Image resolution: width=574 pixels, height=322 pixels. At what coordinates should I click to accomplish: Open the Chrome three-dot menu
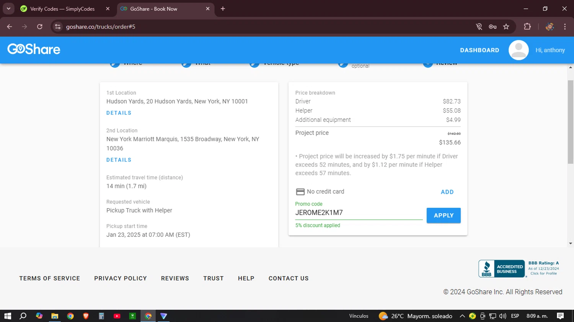(x=565, y=27)
